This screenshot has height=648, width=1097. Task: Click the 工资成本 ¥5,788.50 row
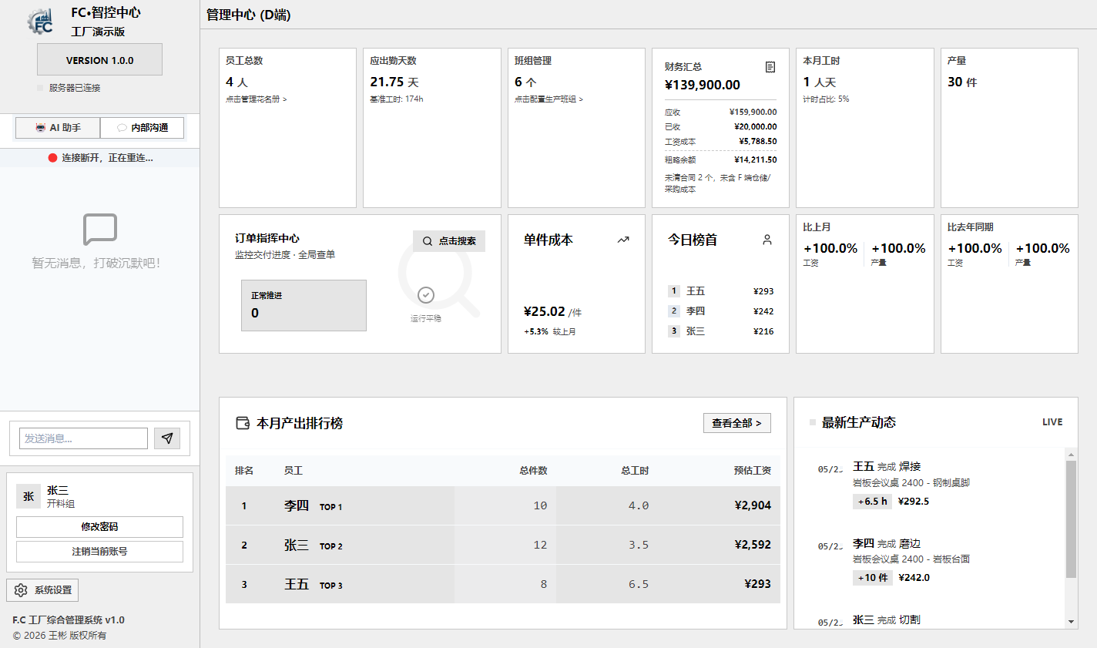click(x=720, y=142)
